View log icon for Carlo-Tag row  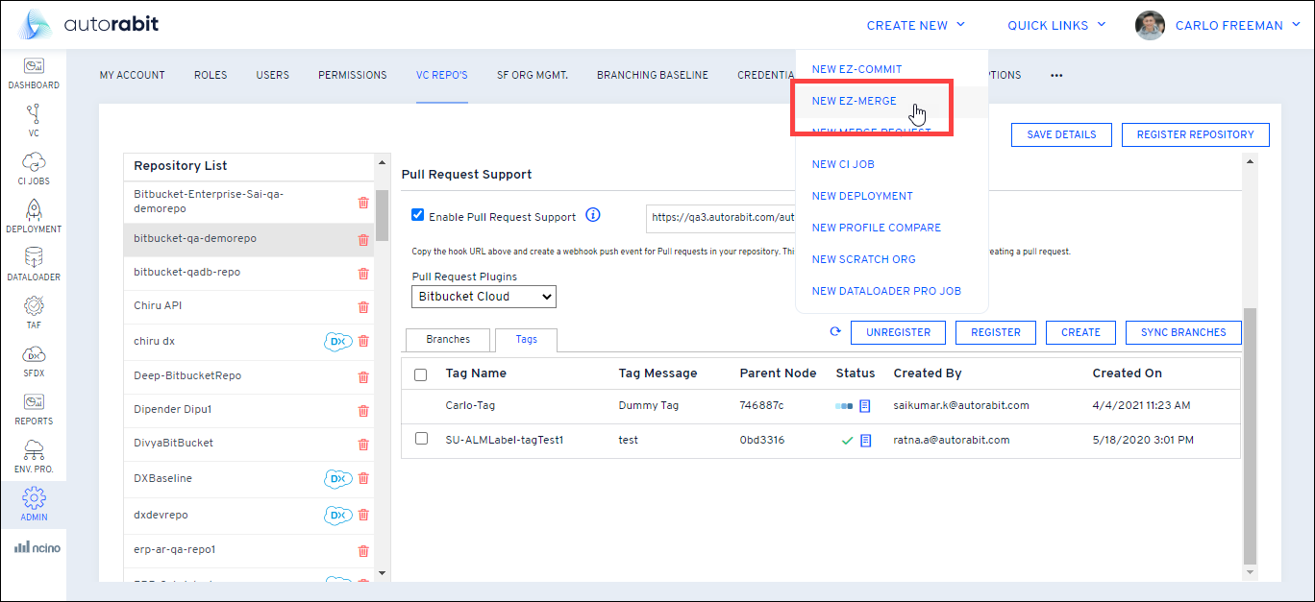865,406
